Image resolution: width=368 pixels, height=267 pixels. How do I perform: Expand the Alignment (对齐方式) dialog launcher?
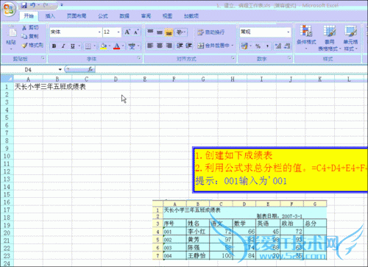click(x=233, y=58)
